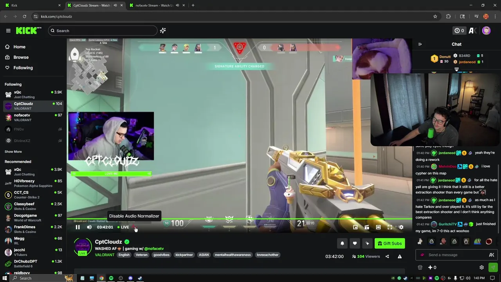Select the English tag
Screen dimensions: 501x282
click(x=124, y=255)
